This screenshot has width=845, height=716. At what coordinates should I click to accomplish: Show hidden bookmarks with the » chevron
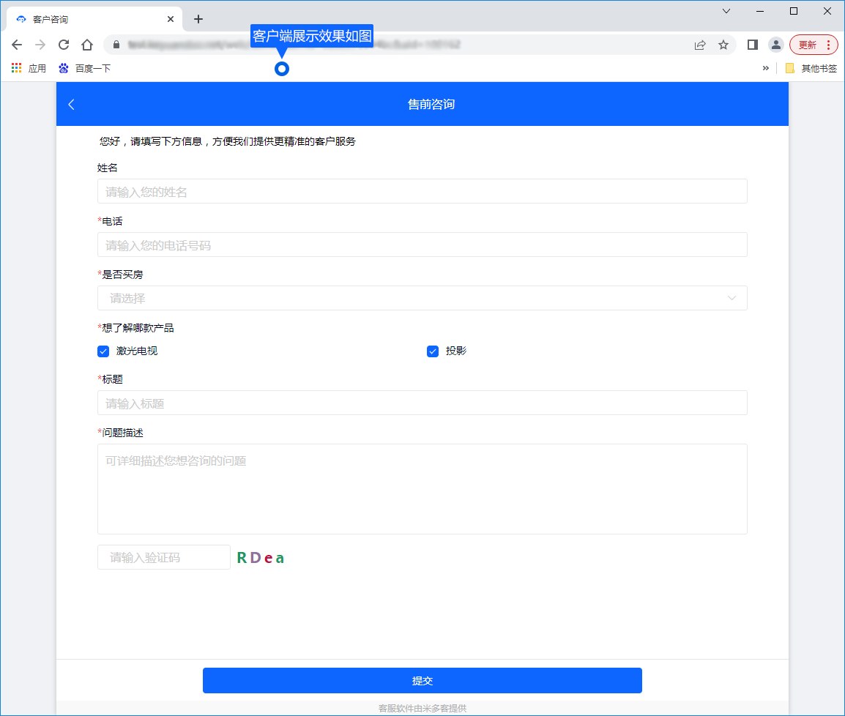[766, 68]
